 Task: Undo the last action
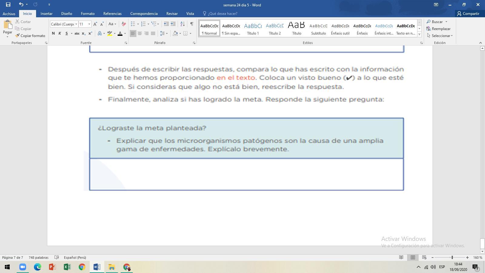tap(21, 5)
